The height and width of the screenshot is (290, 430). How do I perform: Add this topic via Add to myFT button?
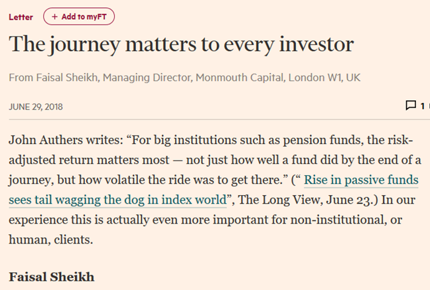click(79, 17)
